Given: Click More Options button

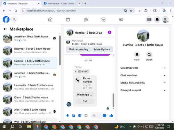Looking at the screenshot, I should click(x=102, y=49).
